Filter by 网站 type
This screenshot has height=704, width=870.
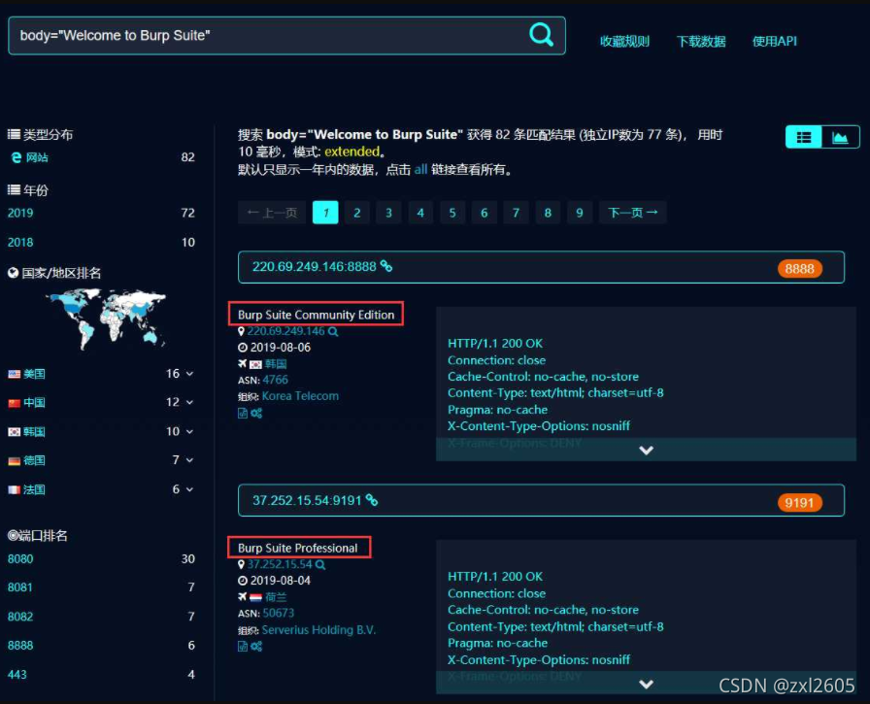tap(37, 157)
